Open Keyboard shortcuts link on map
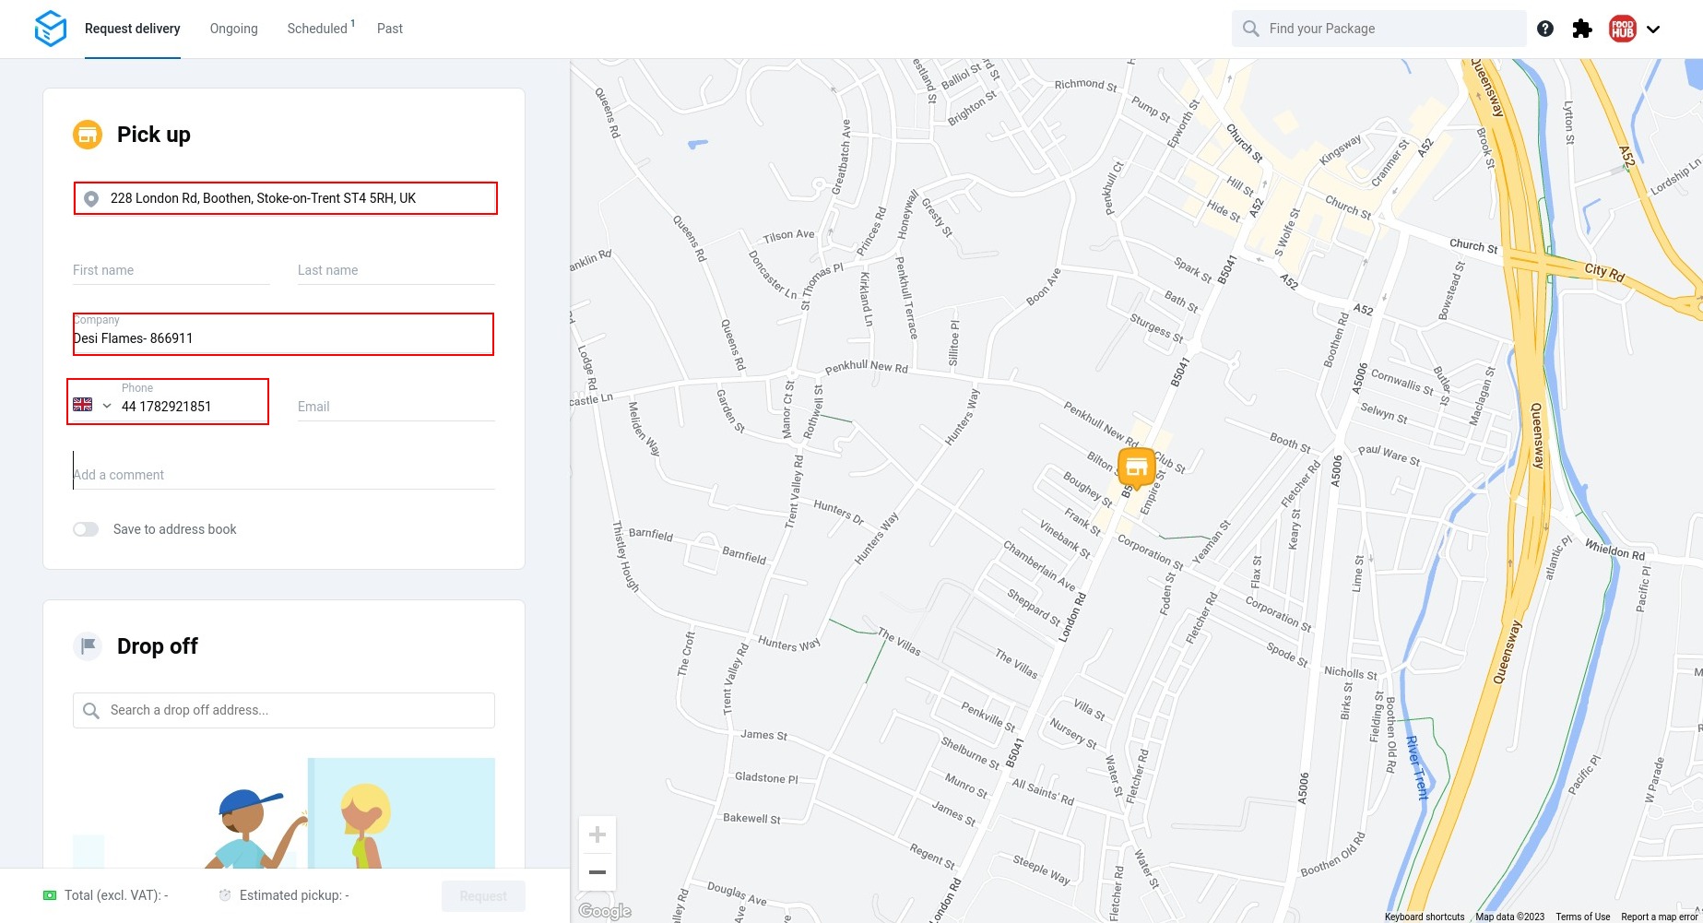The height and width of the screenshot is (923, 1703). [1425, 917]
